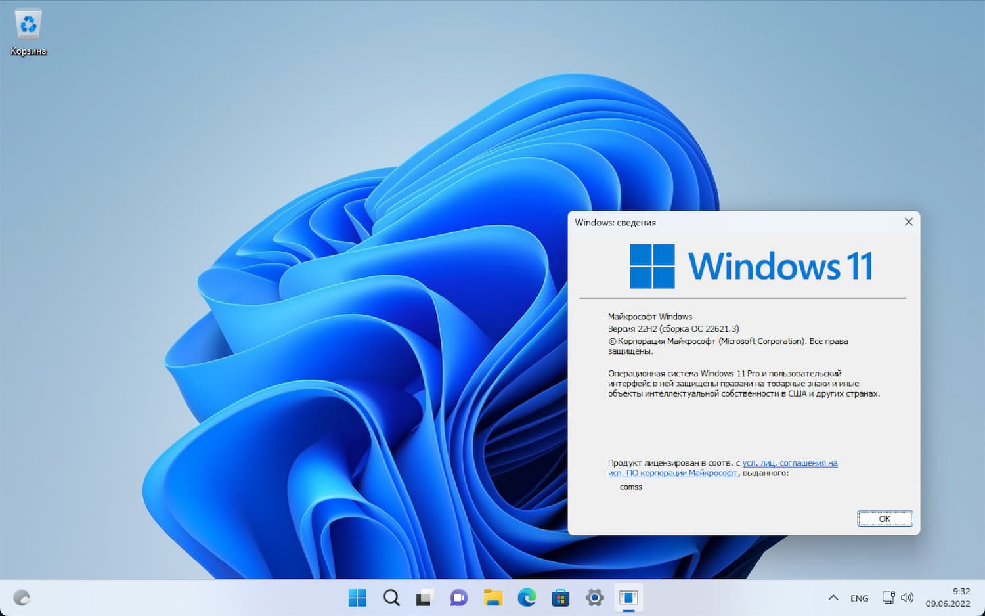
Task: Expand hidden system tray icons
Action: point(833,598)
